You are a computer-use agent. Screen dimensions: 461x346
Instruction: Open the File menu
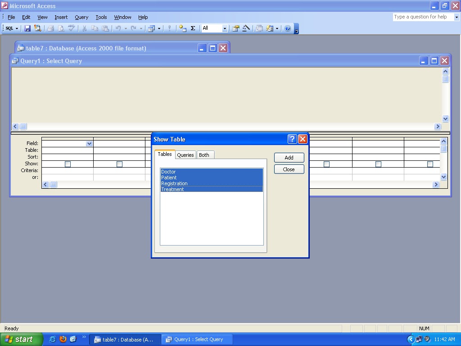(11, 17)
